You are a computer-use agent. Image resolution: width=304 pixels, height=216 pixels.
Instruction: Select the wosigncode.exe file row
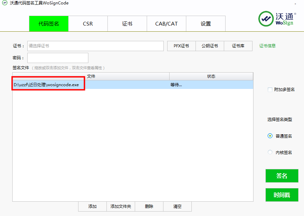(133, 85)
